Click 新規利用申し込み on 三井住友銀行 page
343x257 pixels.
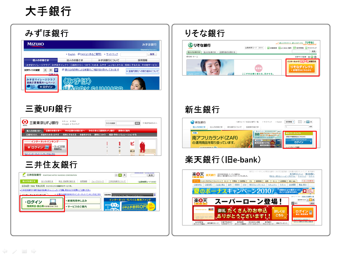click(83, 200)
